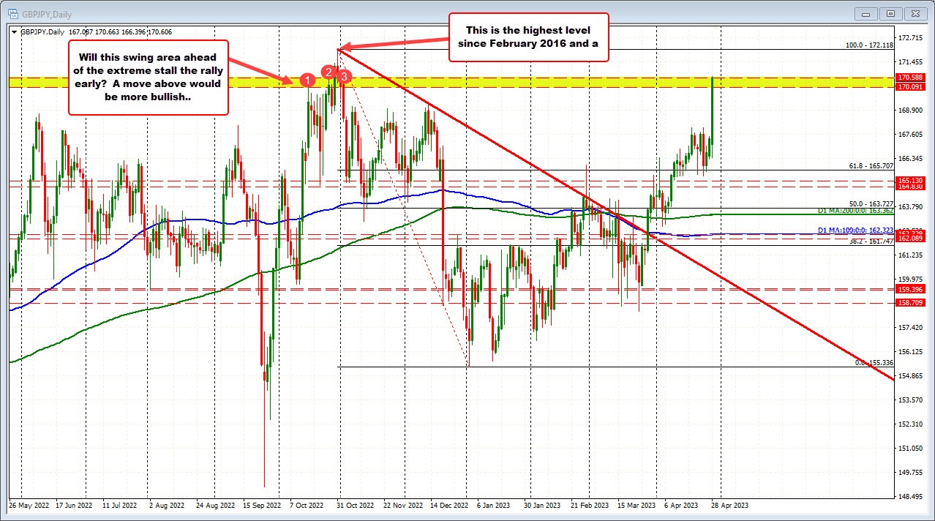
Task: Click 163.790 on the price axis
Action: tap(911, 206)
